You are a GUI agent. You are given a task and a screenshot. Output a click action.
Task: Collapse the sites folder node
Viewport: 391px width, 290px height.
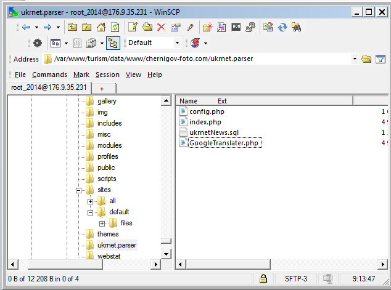click(x=78, y=190)
